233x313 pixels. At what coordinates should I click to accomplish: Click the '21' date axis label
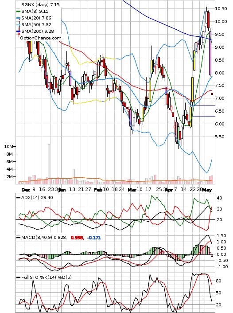81,189
